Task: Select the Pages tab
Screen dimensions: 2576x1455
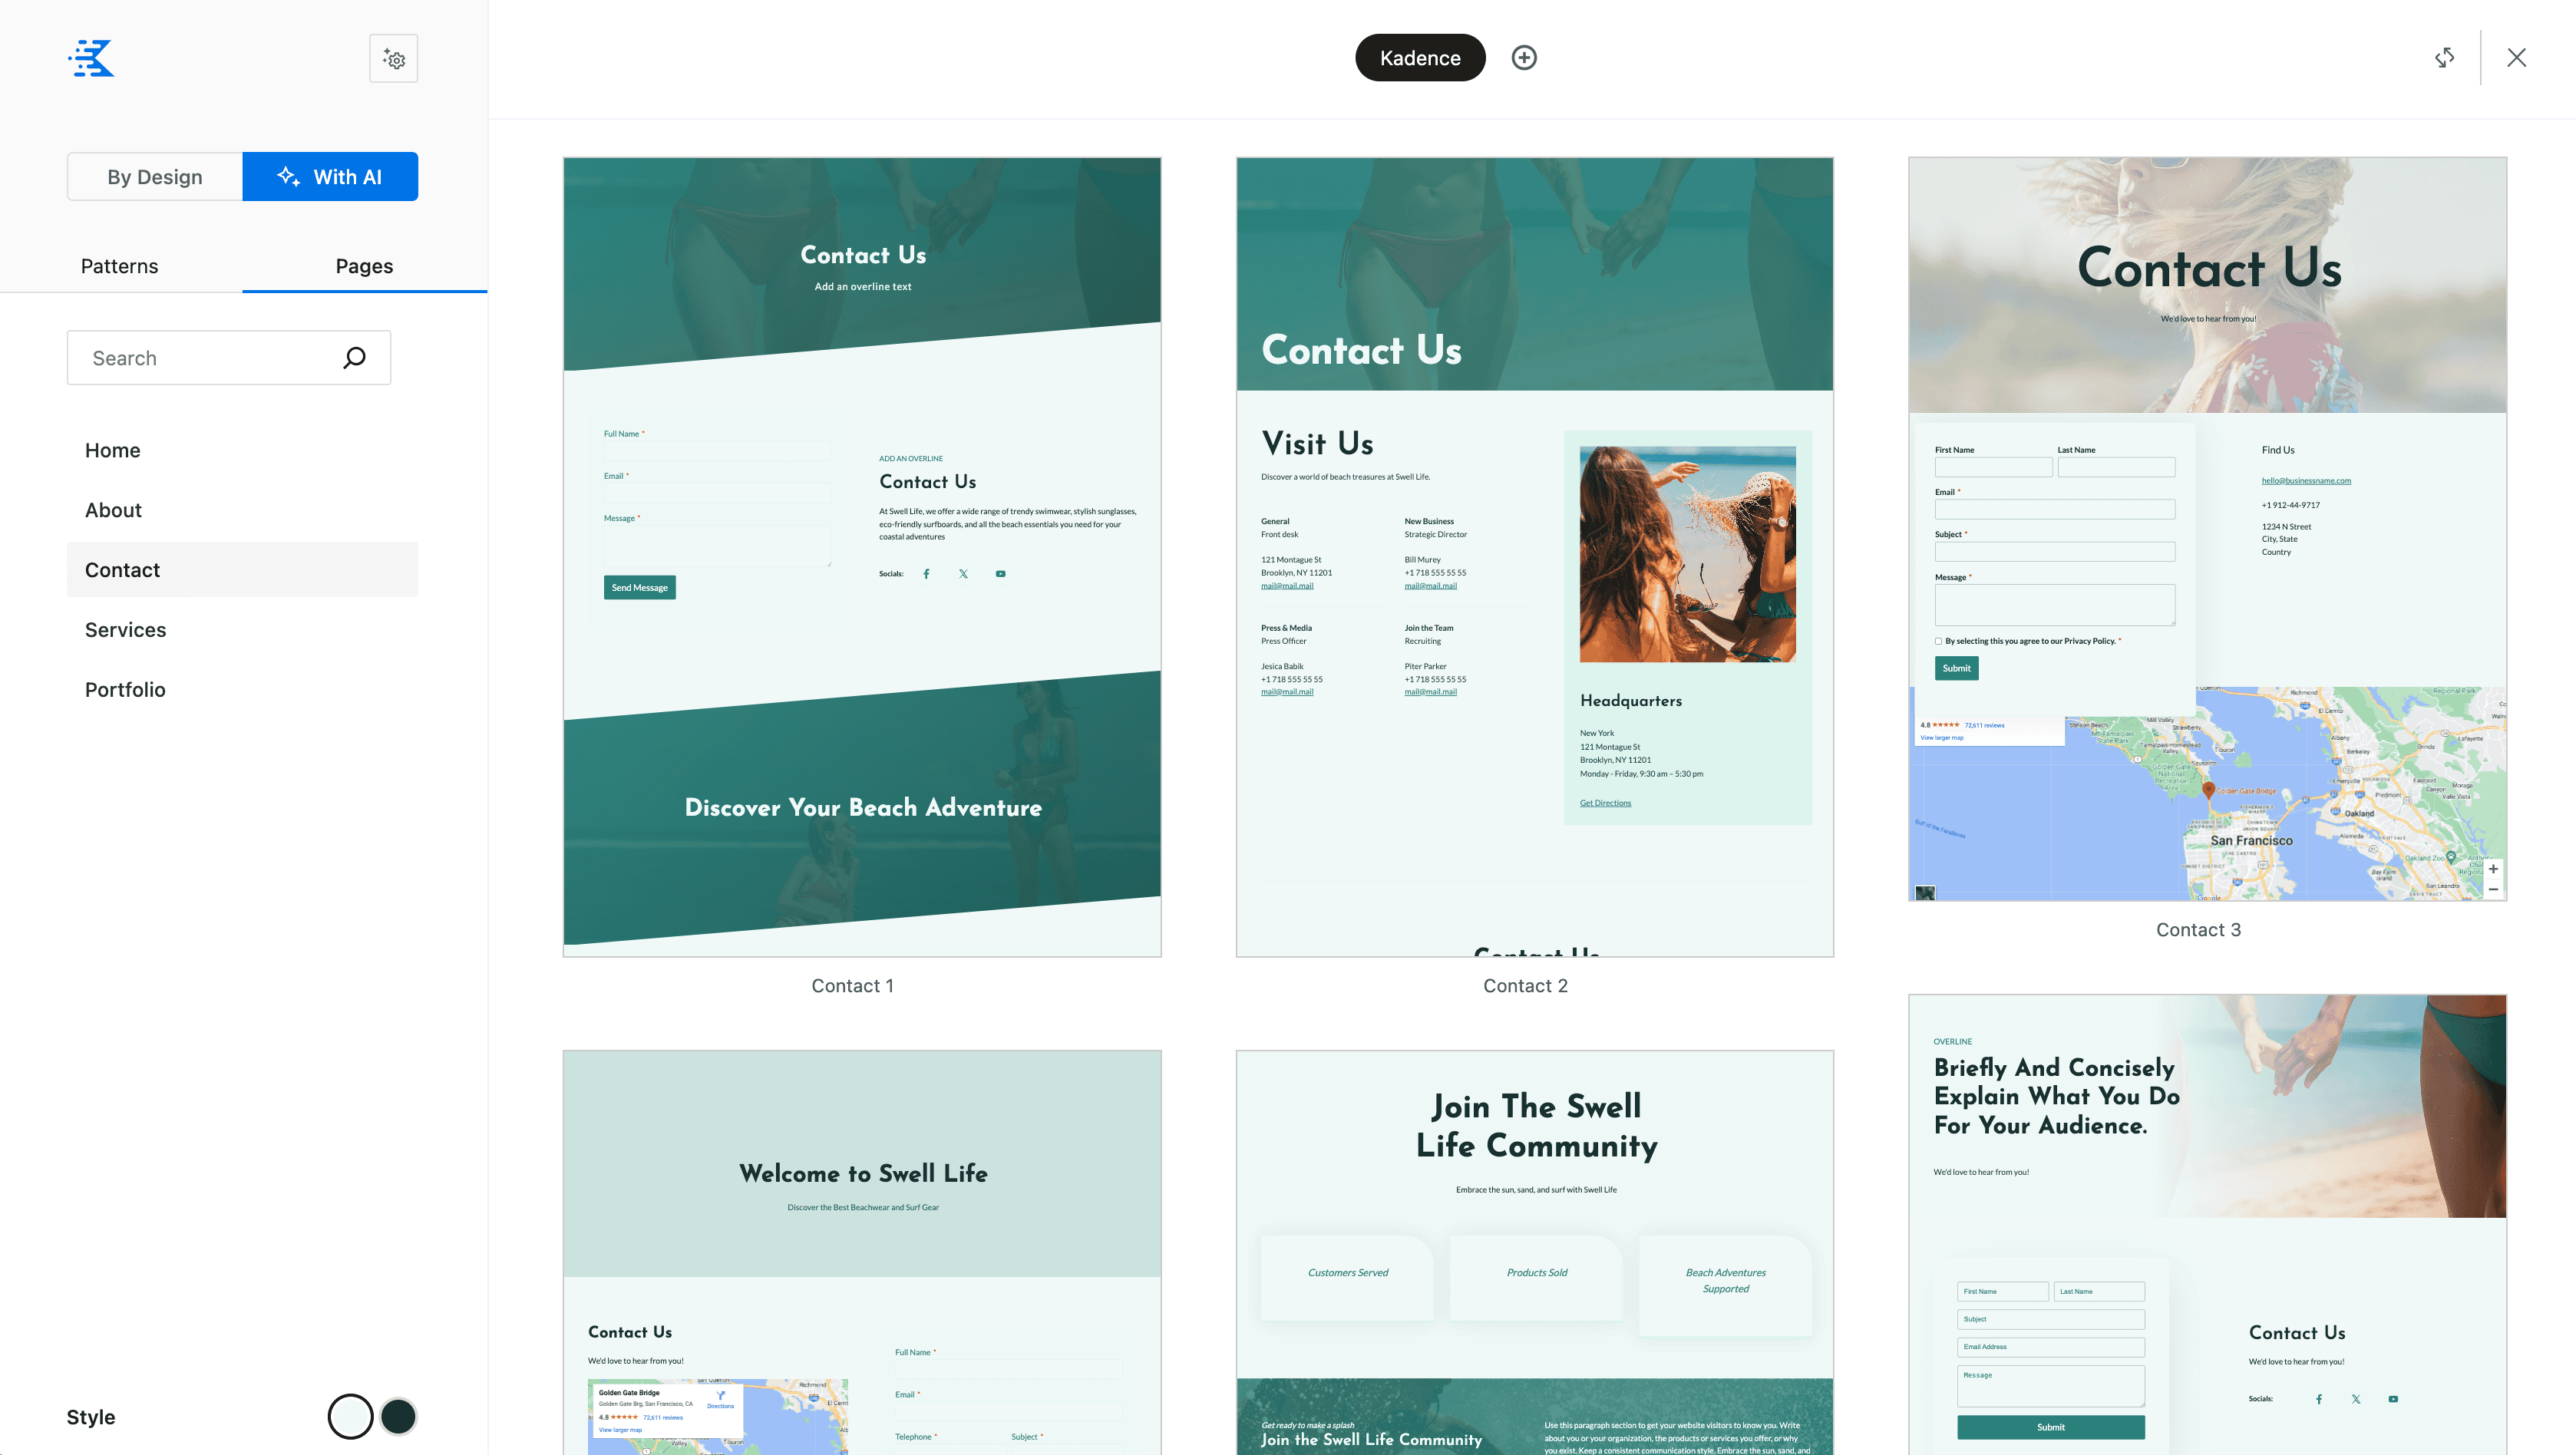Action: coord(365,266)
